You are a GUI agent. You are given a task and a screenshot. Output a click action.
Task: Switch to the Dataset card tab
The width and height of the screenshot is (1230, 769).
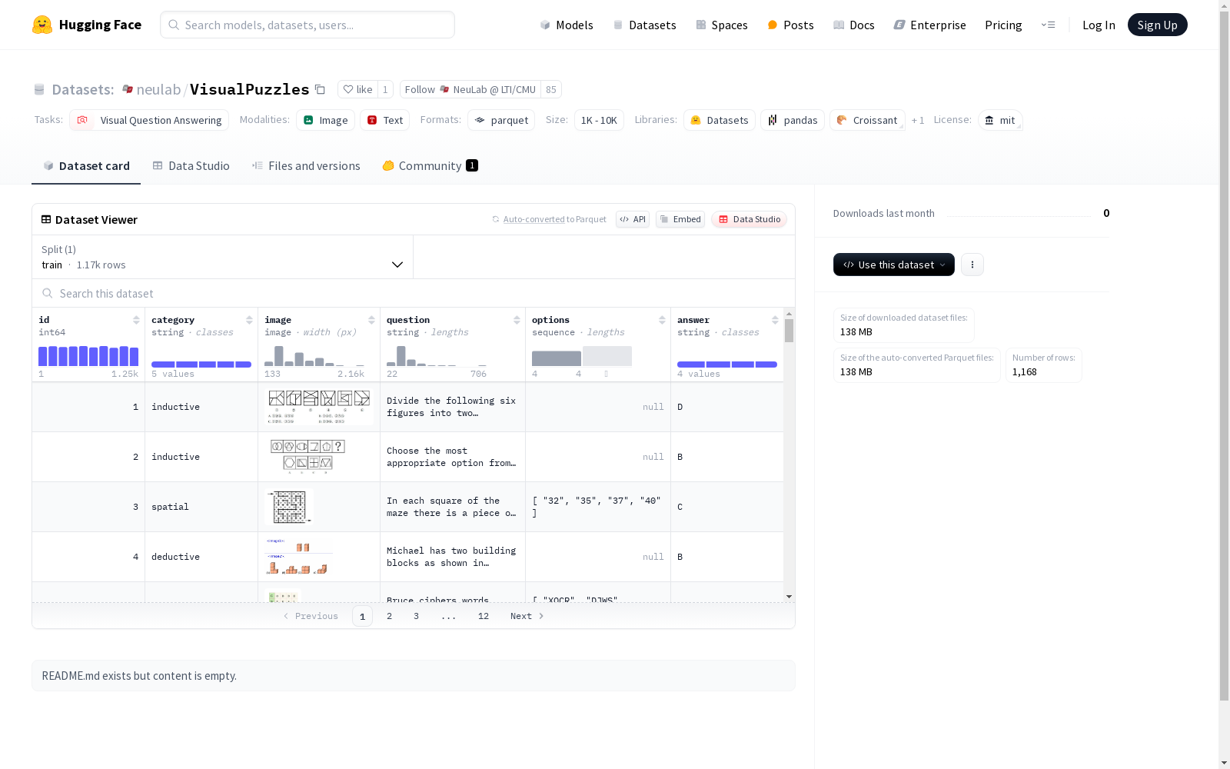(86, 165)
